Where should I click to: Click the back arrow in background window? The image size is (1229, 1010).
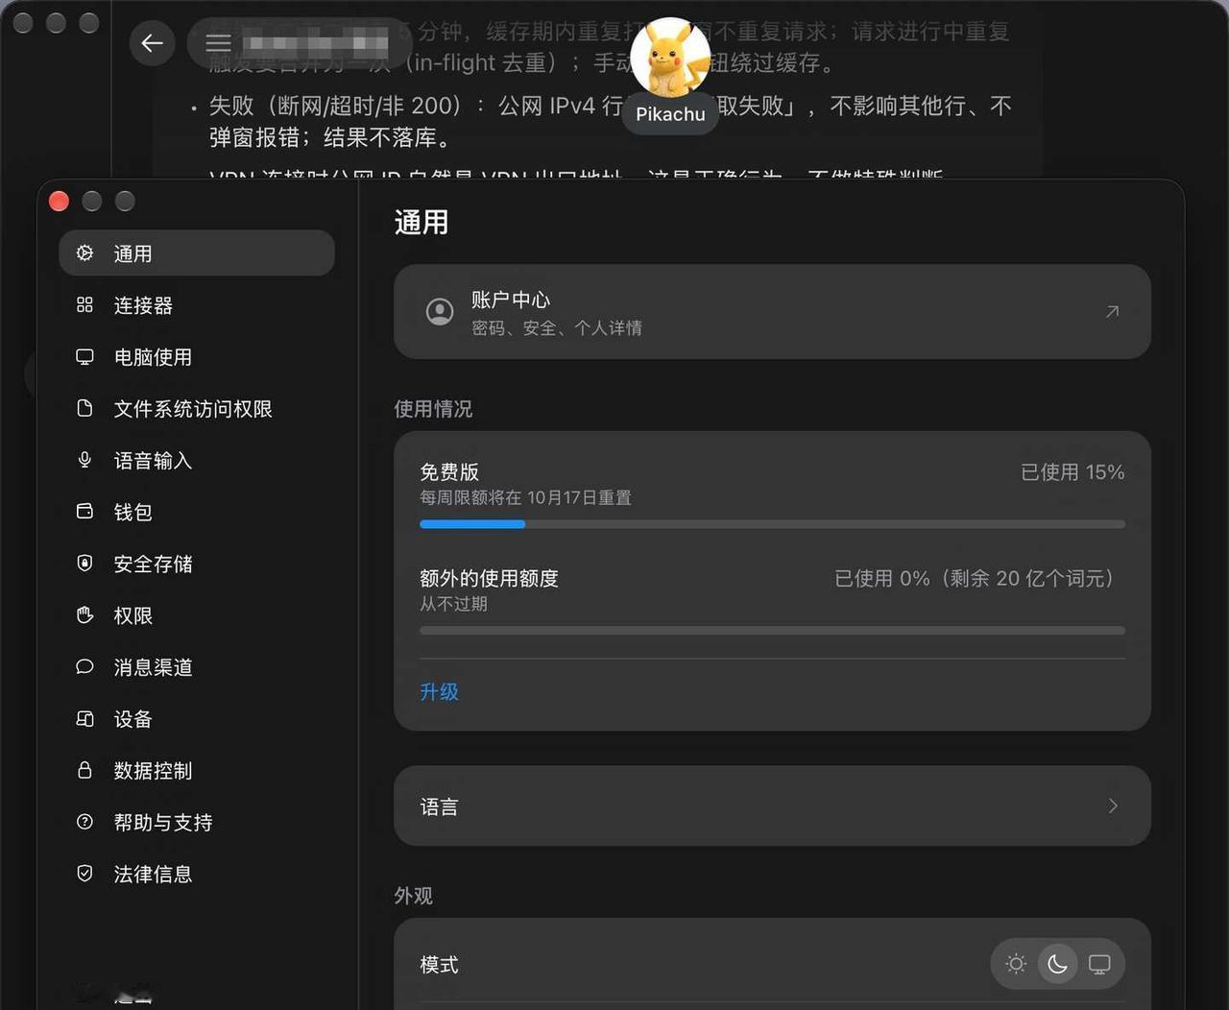(152, 43)
